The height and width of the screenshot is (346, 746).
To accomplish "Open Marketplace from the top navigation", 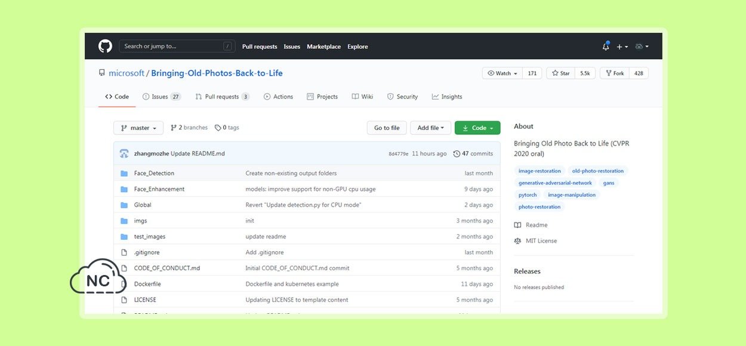I will coord(324,47).
